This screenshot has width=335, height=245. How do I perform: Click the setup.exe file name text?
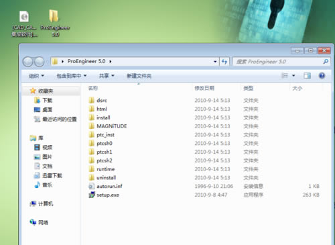tap(108, 195)
